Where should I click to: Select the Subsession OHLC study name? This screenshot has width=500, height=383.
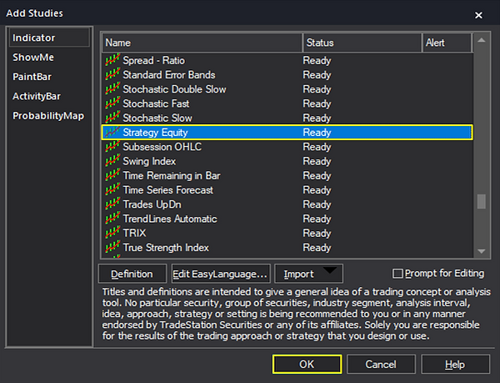tap(162, 147)
